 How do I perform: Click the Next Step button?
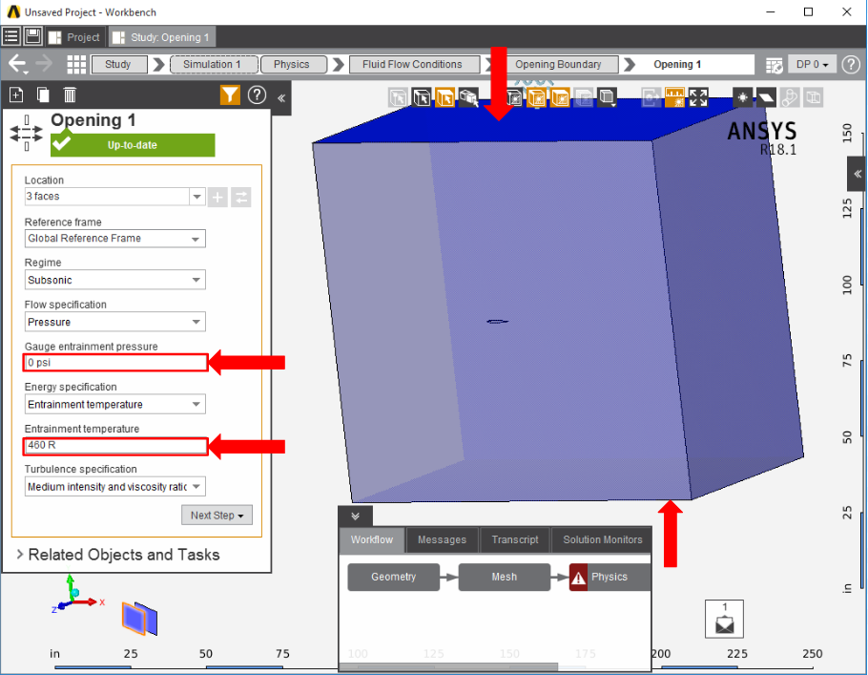point(217,515)
